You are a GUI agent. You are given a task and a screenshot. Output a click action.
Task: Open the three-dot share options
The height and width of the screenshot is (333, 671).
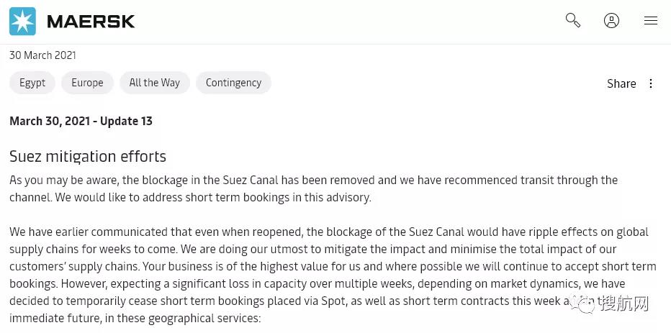point(651,83)
